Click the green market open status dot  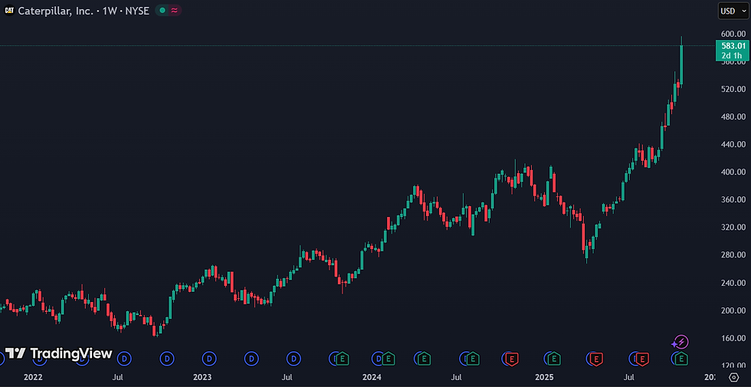[162, 11]
